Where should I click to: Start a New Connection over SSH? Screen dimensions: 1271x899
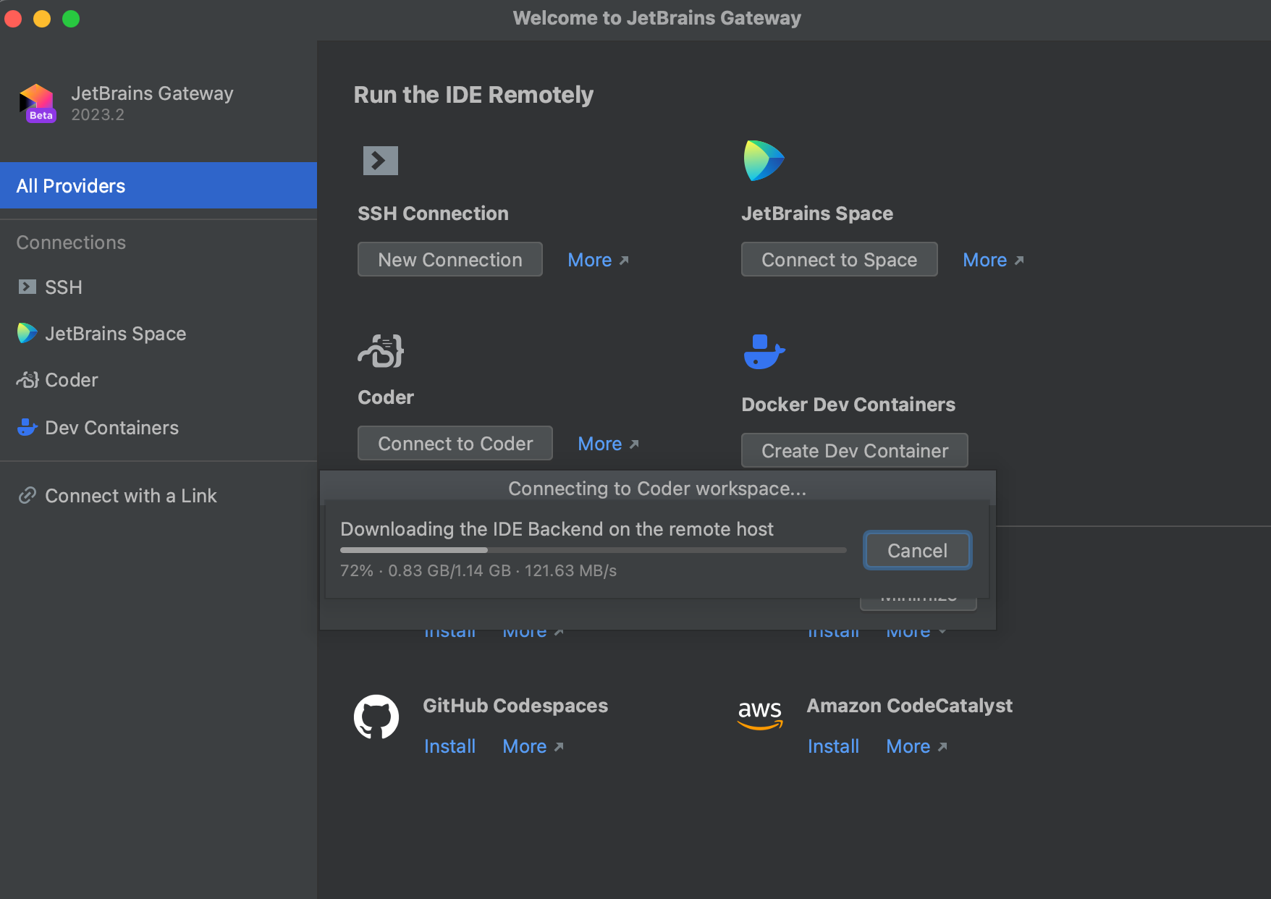point(449,259)
